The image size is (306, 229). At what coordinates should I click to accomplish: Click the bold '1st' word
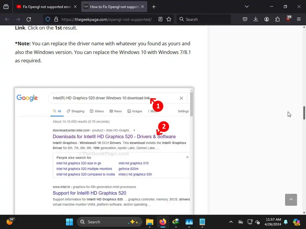click(x=58, y=28)
